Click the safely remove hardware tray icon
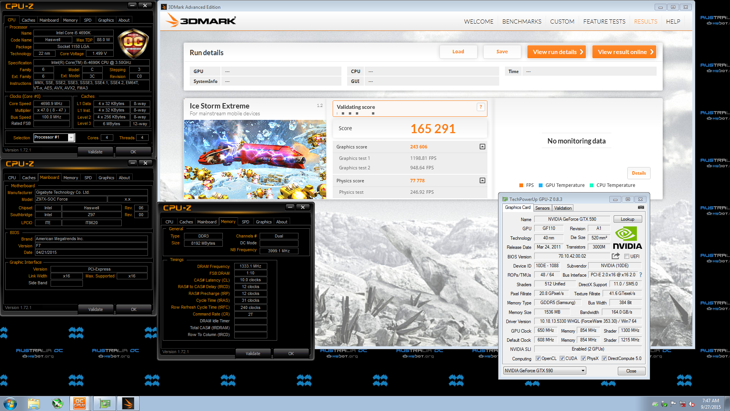 pyautogui.click(x=664, y=404)
